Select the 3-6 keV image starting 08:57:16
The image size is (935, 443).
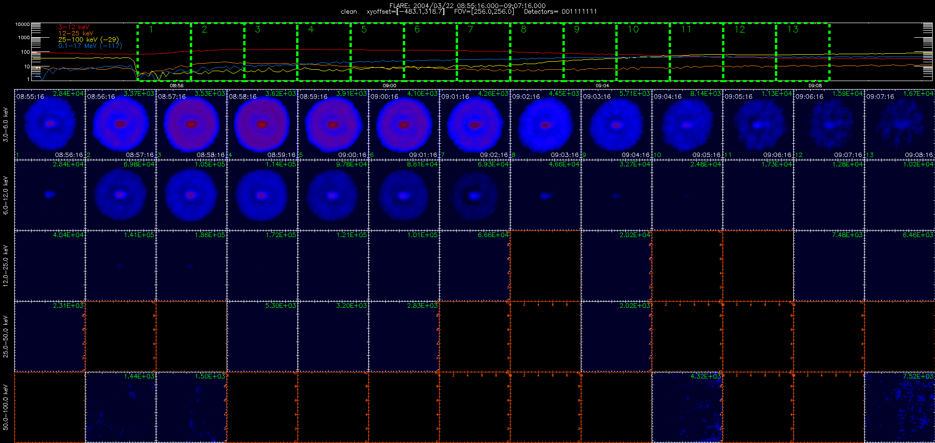[x=191, y=124]
